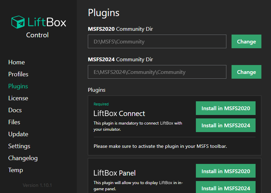Click LiftBox Panel in-game panel description
This screenshot has width=271, height=193.
tap(138, 186)
